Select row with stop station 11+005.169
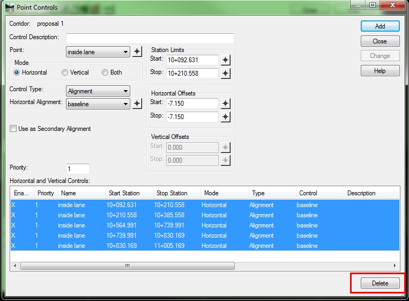The height and width of the screenshot is (301, 409). pyautogui.click(x=205, y=246)
